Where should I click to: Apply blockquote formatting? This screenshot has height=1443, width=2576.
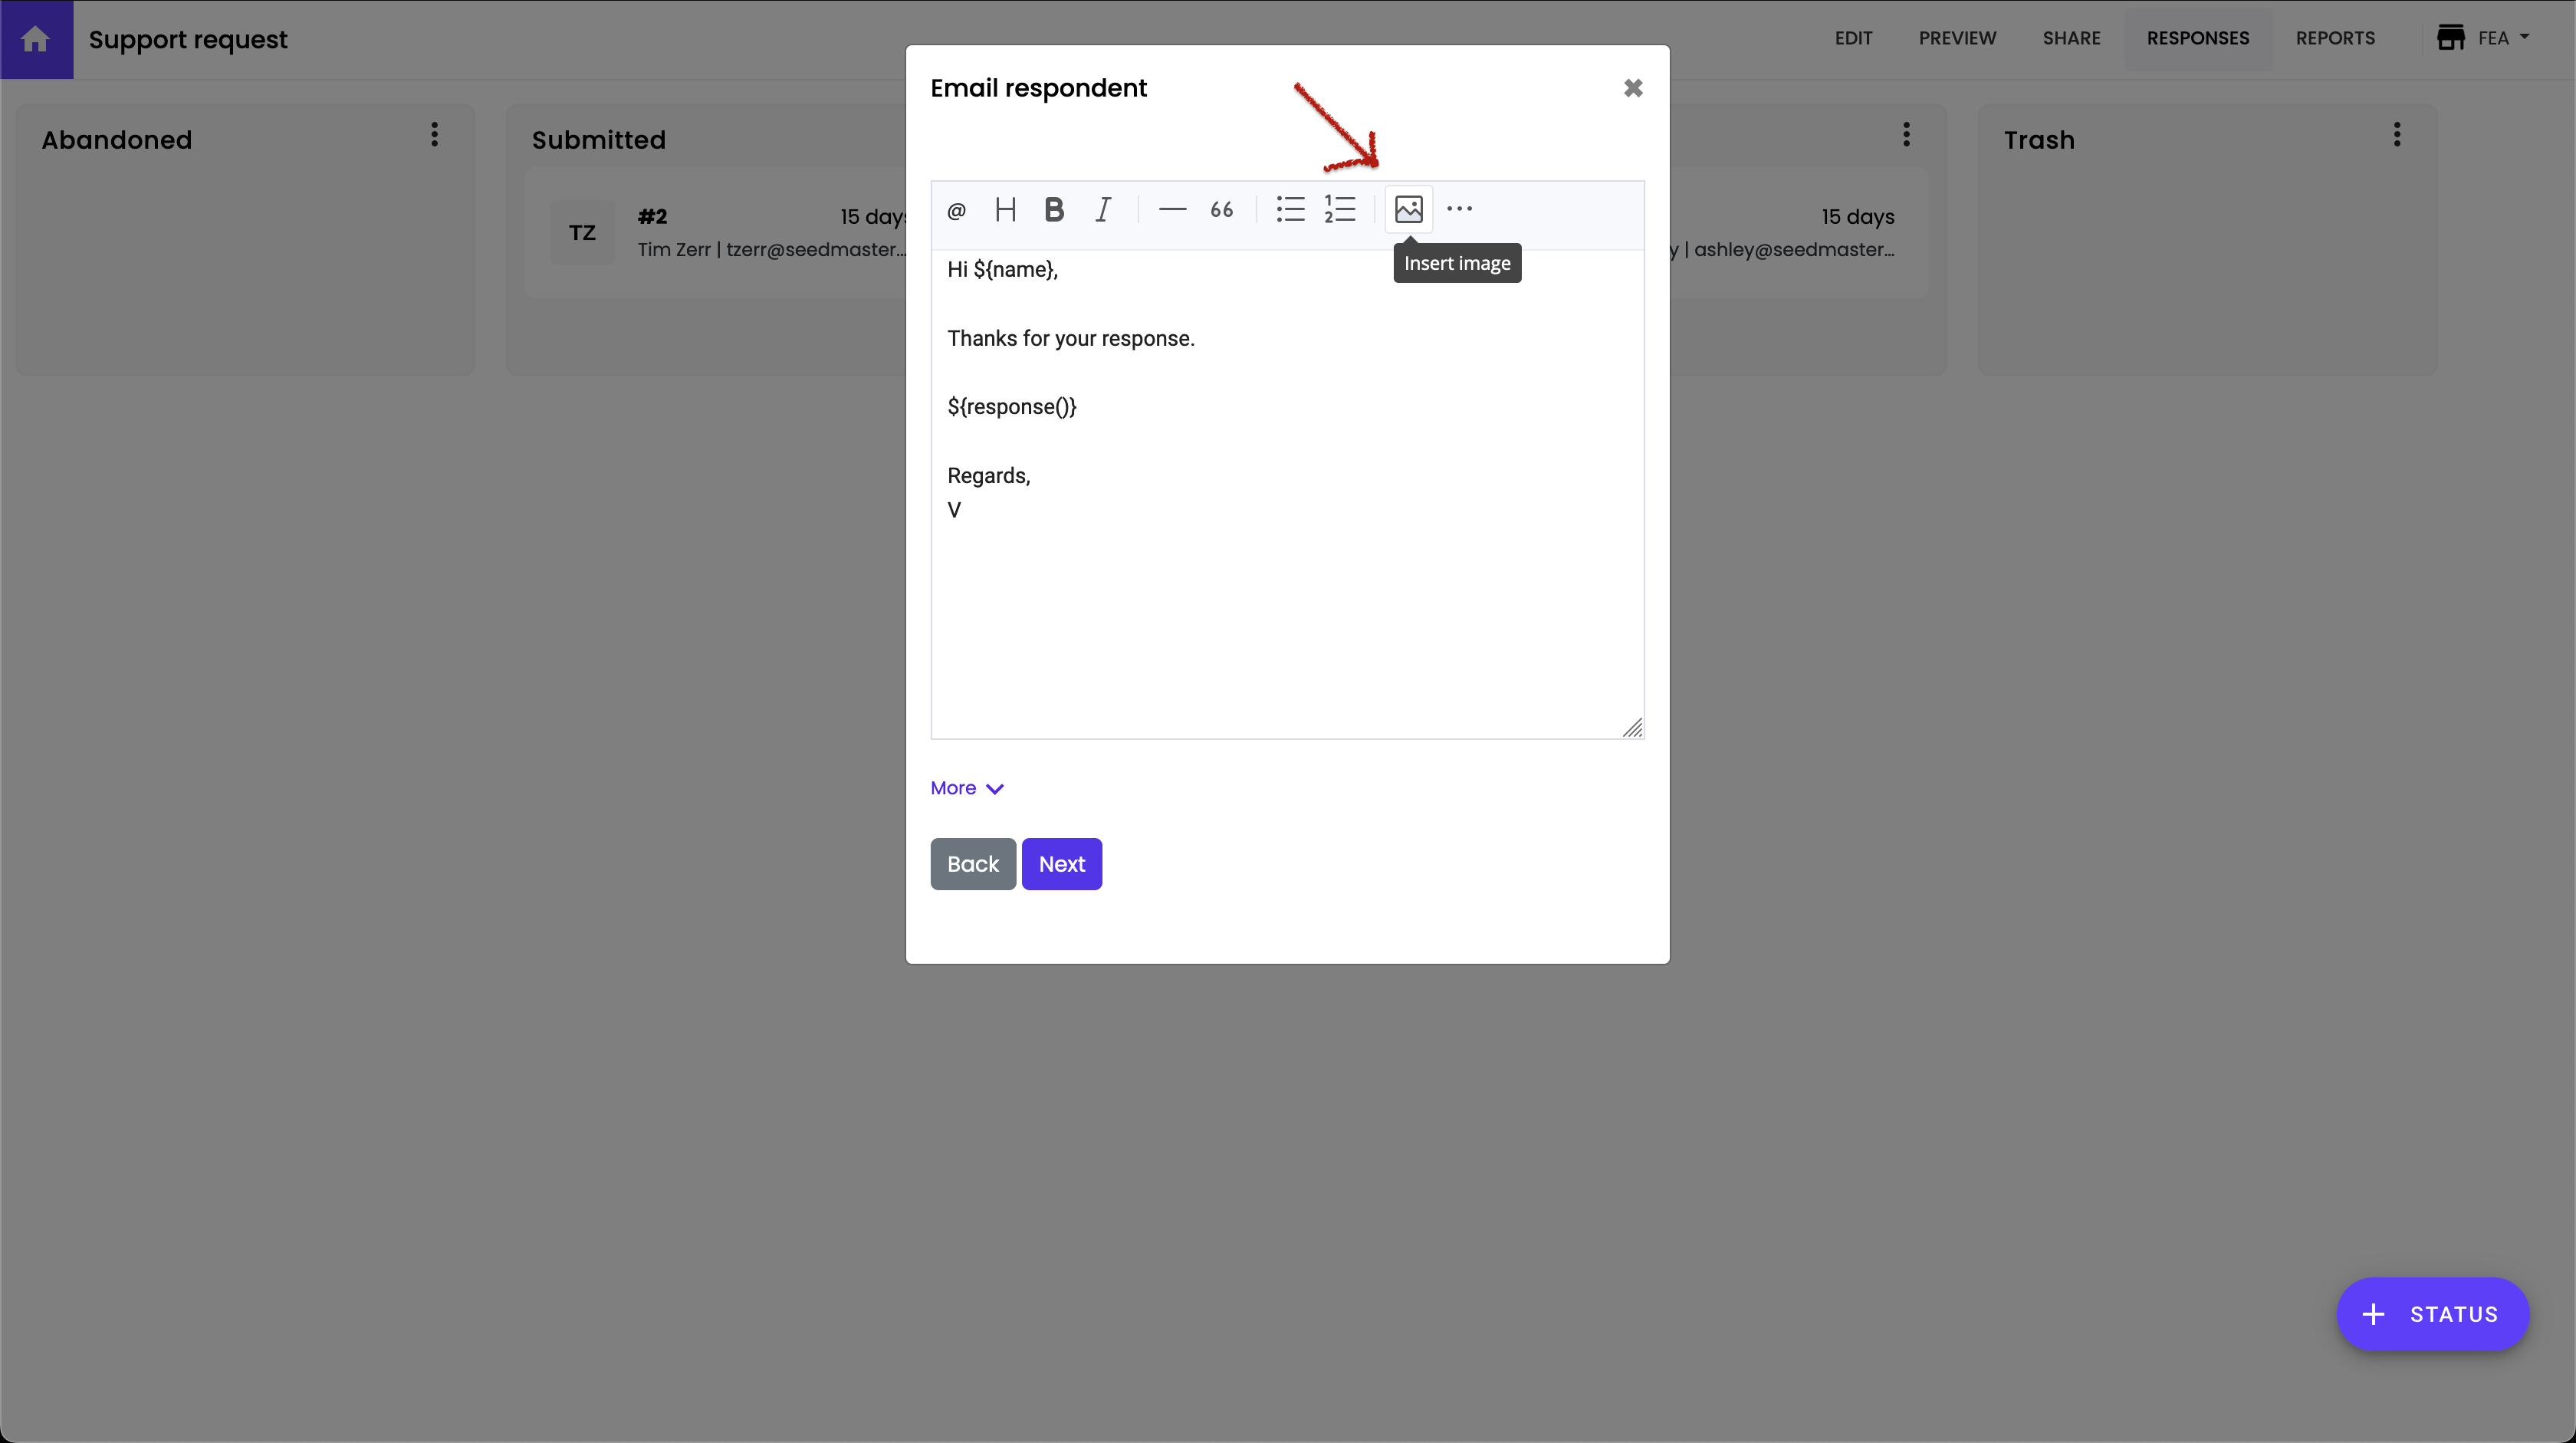pyautogui.click(x=1221, y=210)
